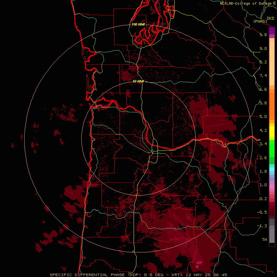
Task: Click the green segment of the color bar
Action: tap(272, 148)
